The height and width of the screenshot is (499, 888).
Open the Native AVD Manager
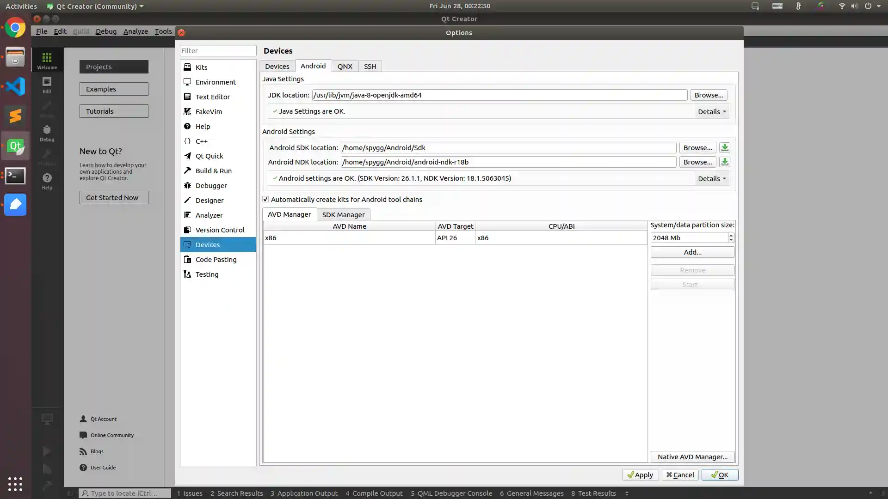692,456
